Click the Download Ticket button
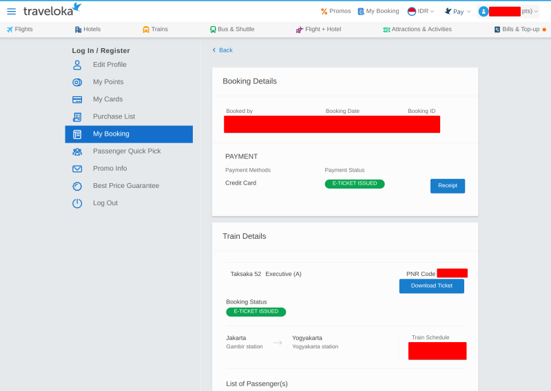 click(x=432, y=286)
